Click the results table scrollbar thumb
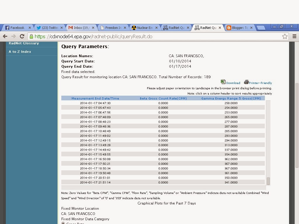The width and height of the screenshot is (299, 224). pos(268,181)
